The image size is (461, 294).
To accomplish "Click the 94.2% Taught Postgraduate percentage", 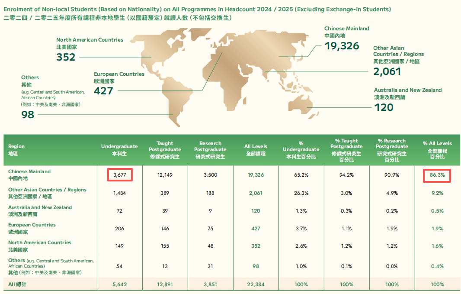I will 346,175.
